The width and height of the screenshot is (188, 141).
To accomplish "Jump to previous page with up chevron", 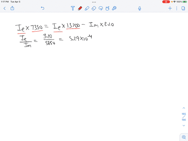I will click(x=184, y=108).
